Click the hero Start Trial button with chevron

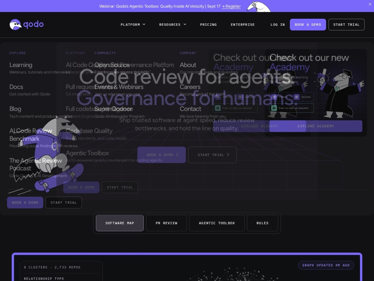(x=212, y=155)
